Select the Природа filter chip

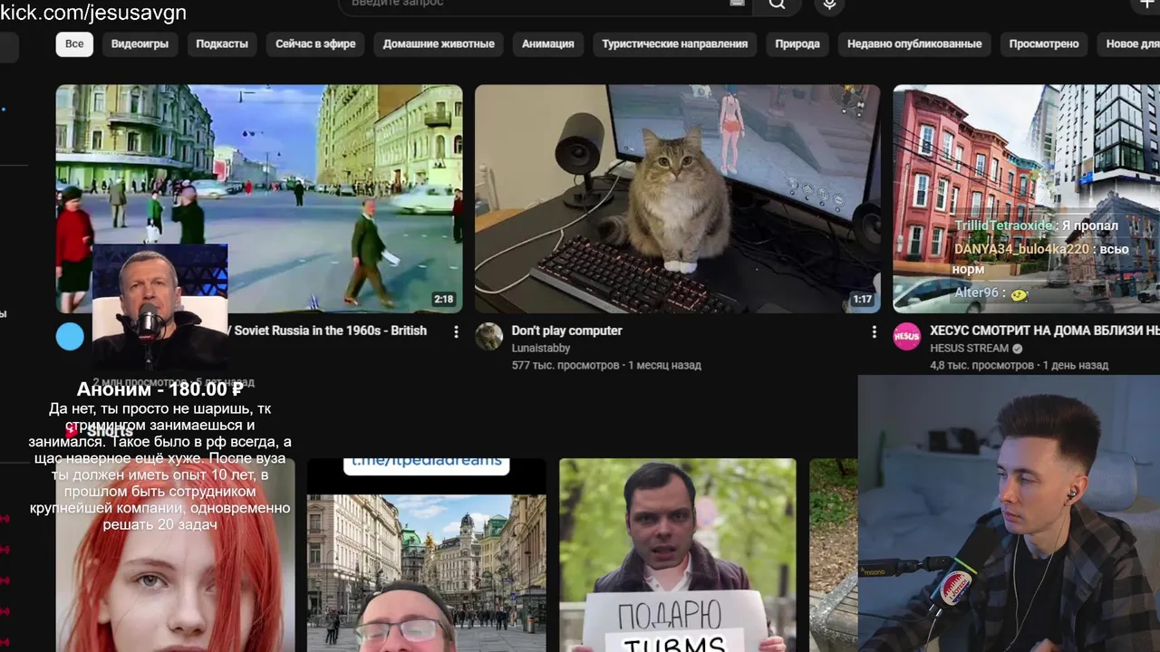click(x=797, y=43)
